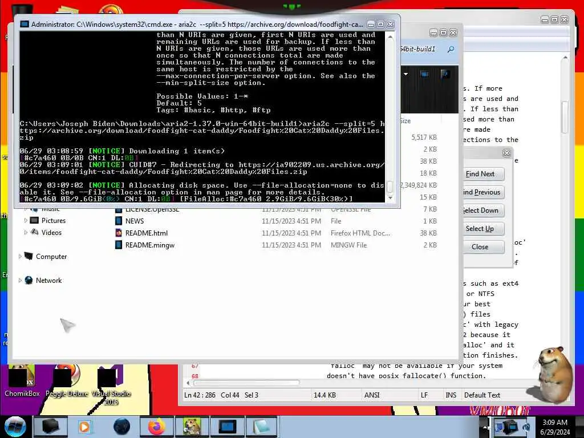Screen dimensions: 584x438
Task: Open the ChomikBox desktop shortcut
Action: [22, 380]
